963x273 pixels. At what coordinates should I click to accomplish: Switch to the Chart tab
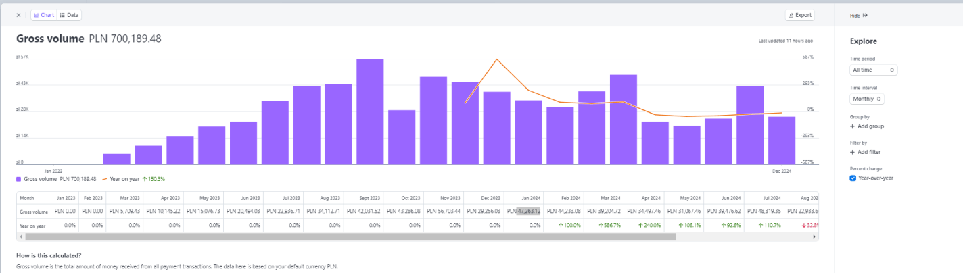43,15
